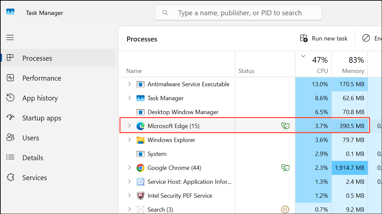Click the efficiency mode leaf on Microsoft Edge
Viewport: 382px width, 214px height.
285,126
